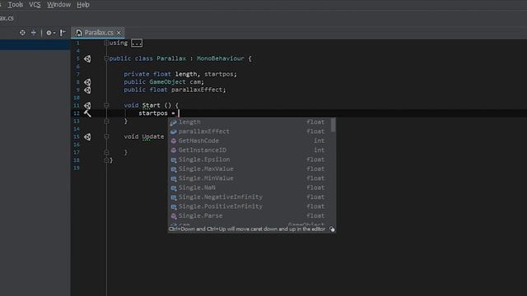Open the project panel settings gear

[49, 33]
